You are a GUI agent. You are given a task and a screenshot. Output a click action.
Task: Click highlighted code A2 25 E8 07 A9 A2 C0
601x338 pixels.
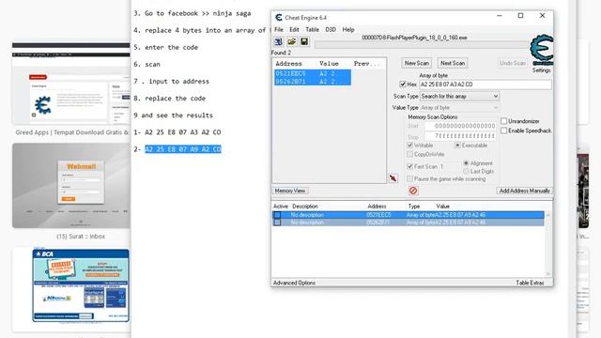(183, 149)
